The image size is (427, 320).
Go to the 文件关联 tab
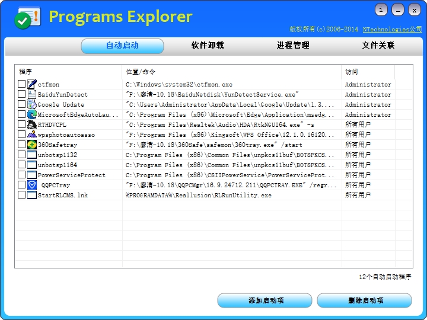coord(378,46)
